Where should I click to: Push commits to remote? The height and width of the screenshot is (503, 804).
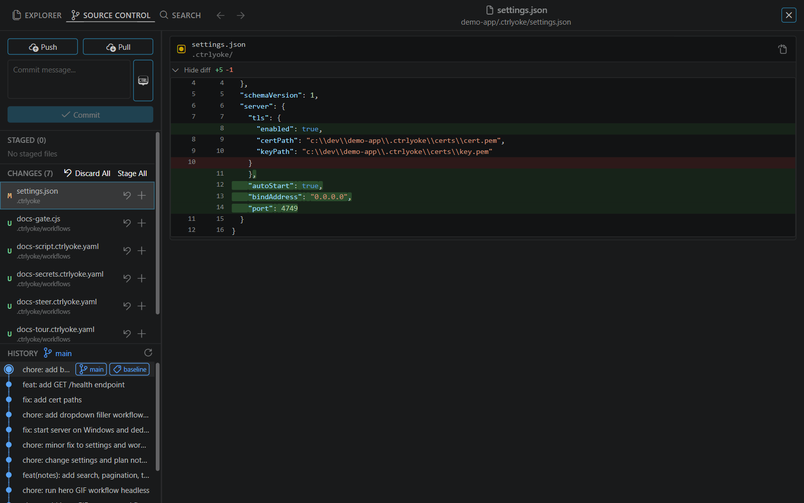43,47
